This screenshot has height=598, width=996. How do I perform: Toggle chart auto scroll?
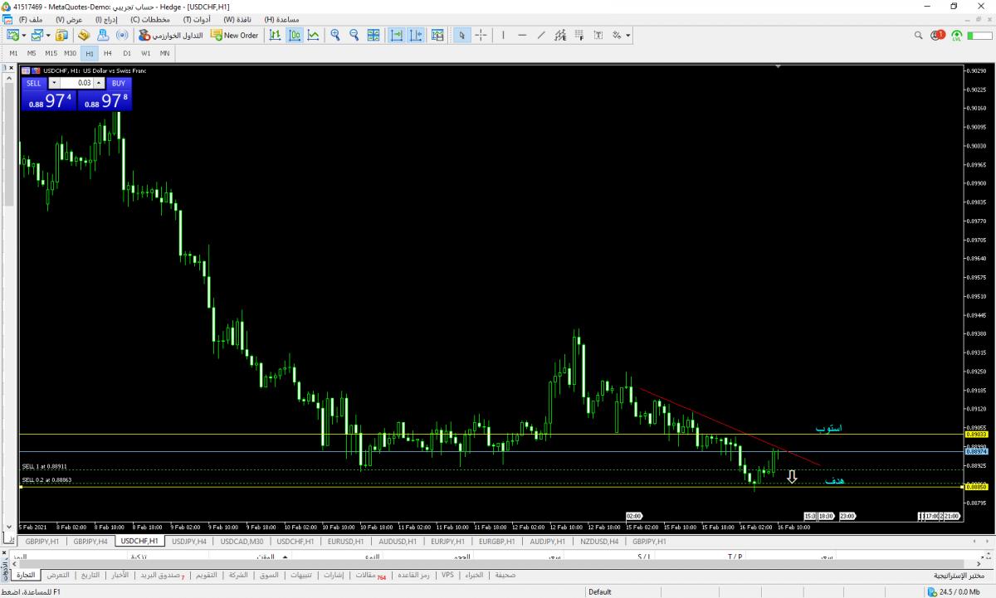(397, 35)
